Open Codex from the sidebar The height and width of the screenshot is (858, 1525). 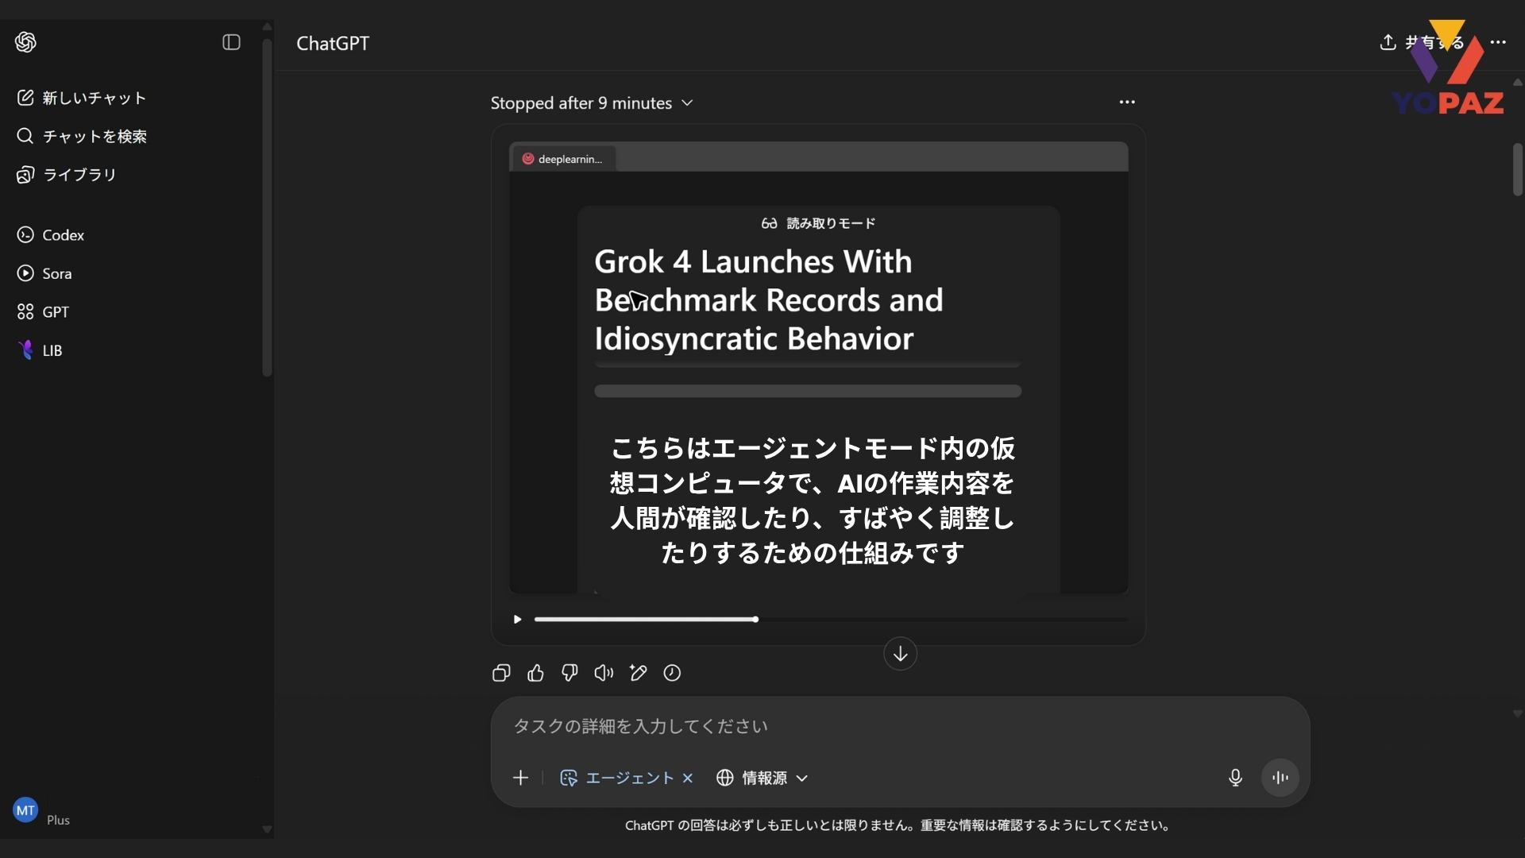tap(51, 235)
